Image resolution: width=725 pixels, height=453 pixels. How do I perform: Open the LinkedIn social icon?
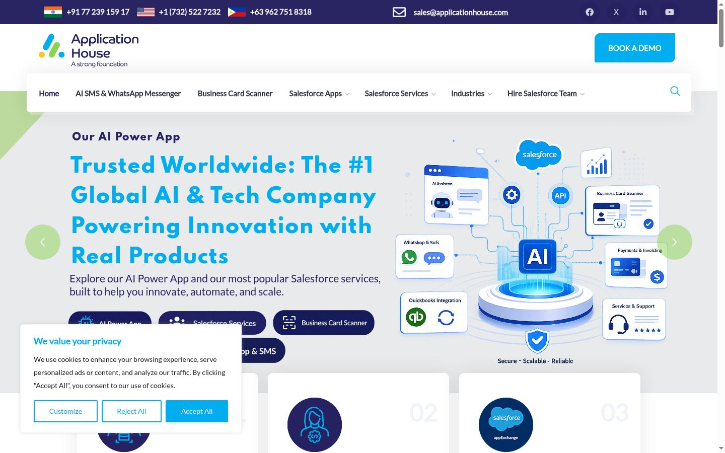643,12
